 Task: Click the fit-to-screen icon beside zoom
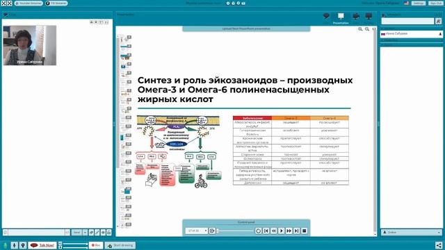pos(374,29)
